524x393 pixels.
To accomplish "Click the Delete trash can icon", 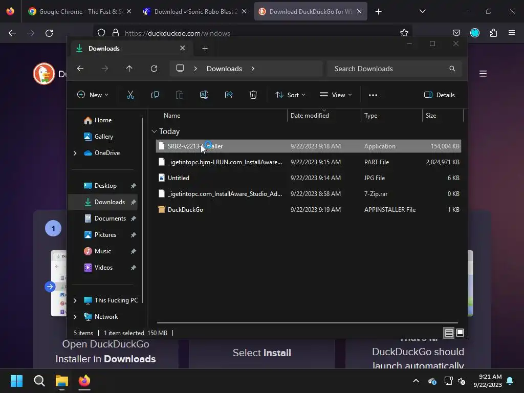I will pyautogui.click(x=253, y=95).
